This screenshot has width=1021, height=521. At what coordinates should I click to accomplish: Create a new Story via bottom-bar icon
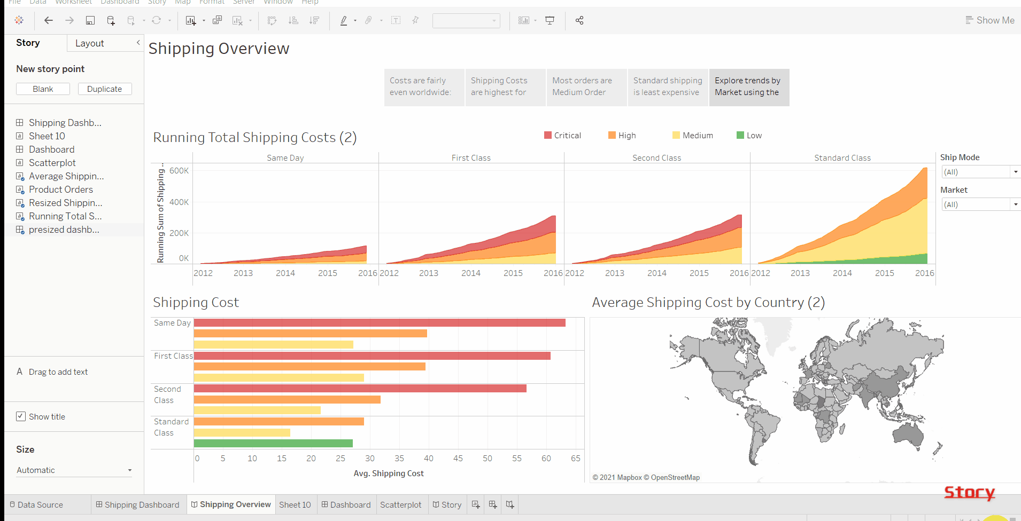(x=509, y=504)
